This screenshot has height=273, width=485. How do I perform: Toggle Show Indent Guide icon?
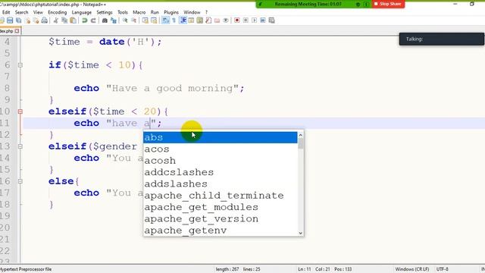(x=183, y=20)
